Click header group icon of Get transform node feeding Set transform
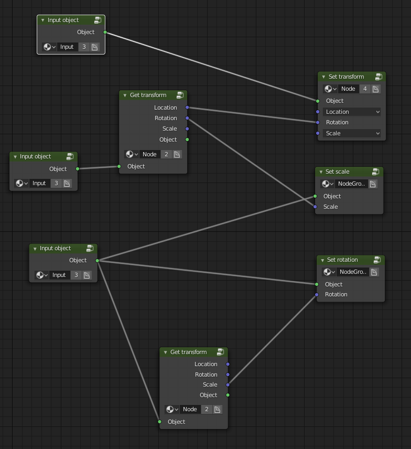This screenshot has height=449, width=411. [180, 95]
